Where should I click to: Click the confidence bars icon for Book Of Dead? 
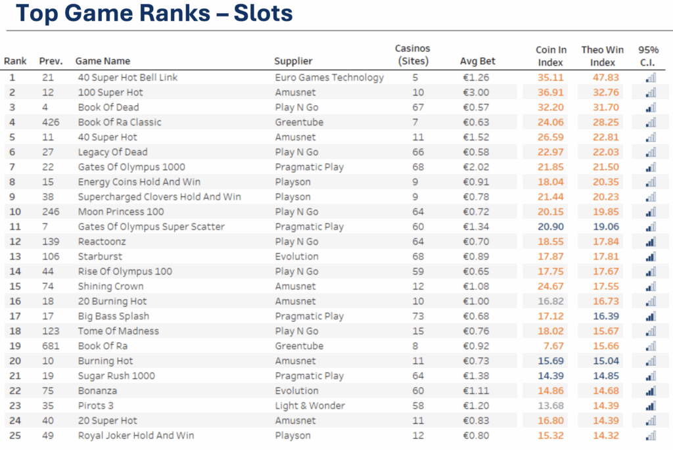point(651,107)
